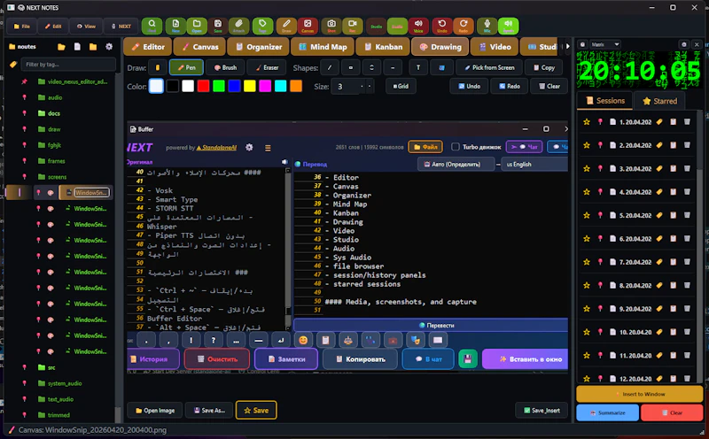
Task: Click the Attach paperclip toolbar icon
Action: coord(238,26)
